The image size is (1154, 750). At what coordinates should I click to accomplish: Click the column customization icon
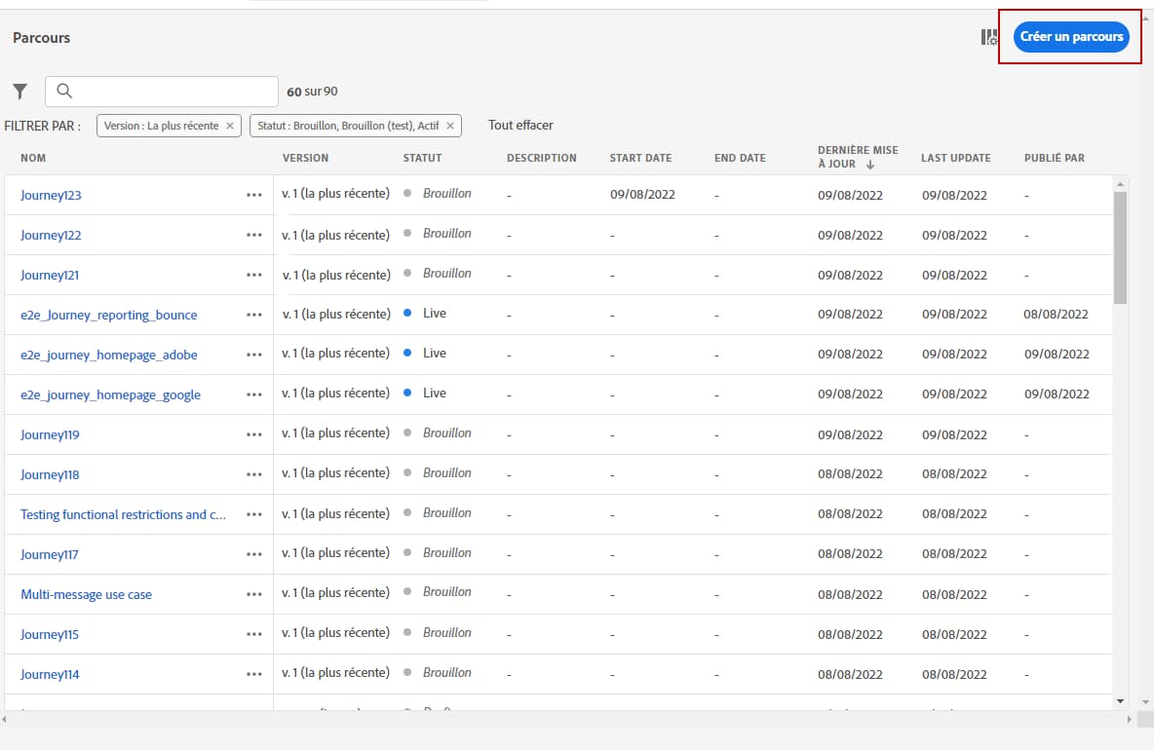point(987,36)
